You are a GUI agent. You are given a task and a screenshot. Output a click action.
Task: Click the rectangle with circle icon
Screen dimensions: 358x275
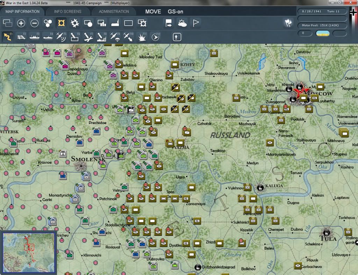point(88,23)
